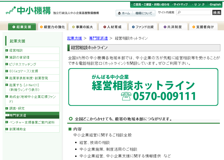The image size is (224, 160).
Task: Click the telephone icon on the hotline banner
Action: (126, 96)
